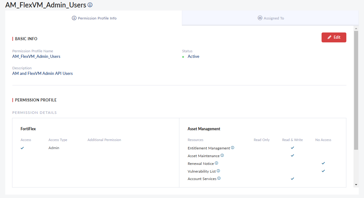The height and width of the screenshot is (198, 364).
Task: Click FortiFlex Access checkmark
Action: [x=22, y=148]
